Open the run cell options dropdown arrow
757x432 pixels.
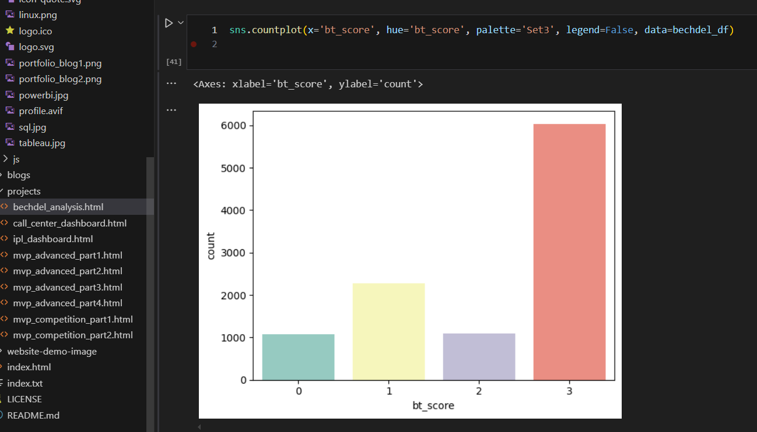[181, 23]
